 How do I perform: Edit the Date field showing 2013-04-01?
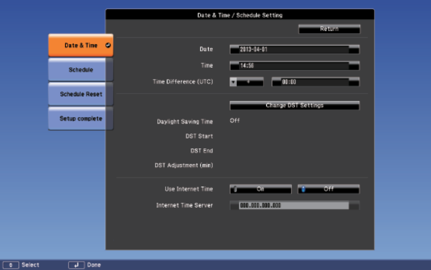coord(294,49)
